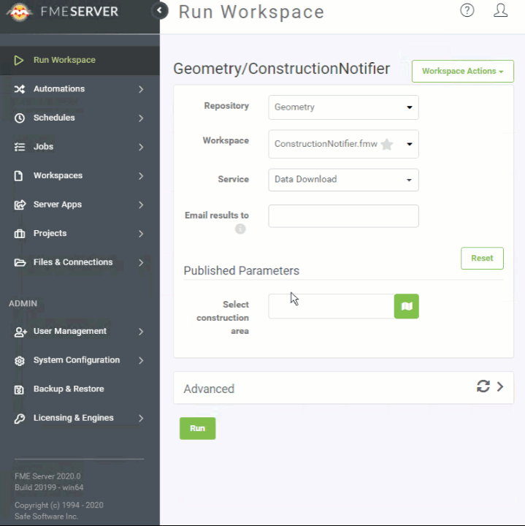Expand the User Management chevron
The image size is (525, 526).
[141, 332]
